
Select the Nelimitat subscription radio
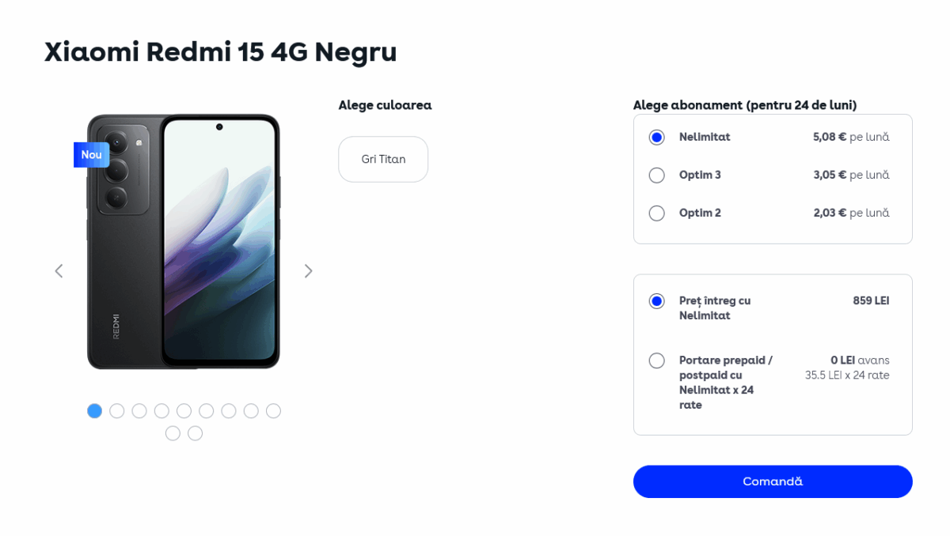pyautogui.click(x=656, y=138)
